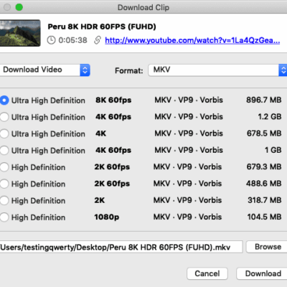Click the '4K' text in the 678.5 MB row
Image resolution: width=287 pixels, height=287 pixels.
tap(100, 133)
